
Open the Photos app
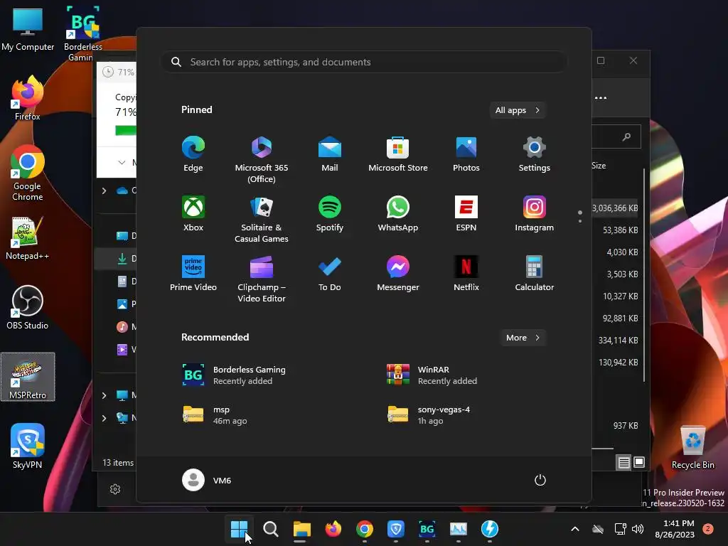click(x=466, y=154)
